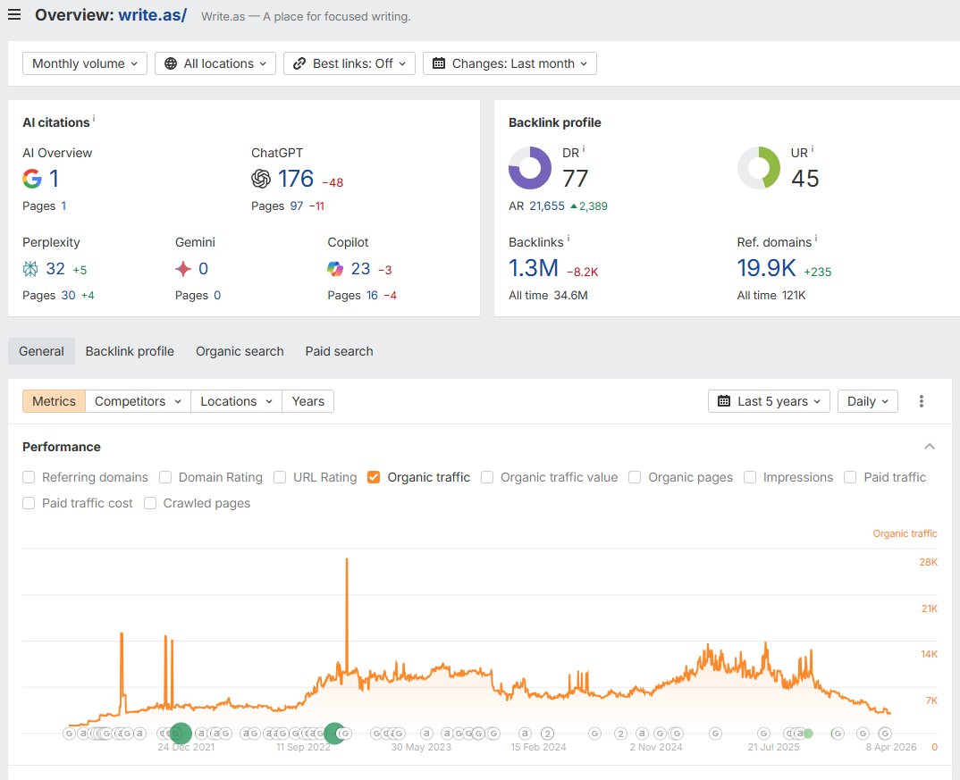Uncheck the Organic traffic checkbox

tap(374, 477)
